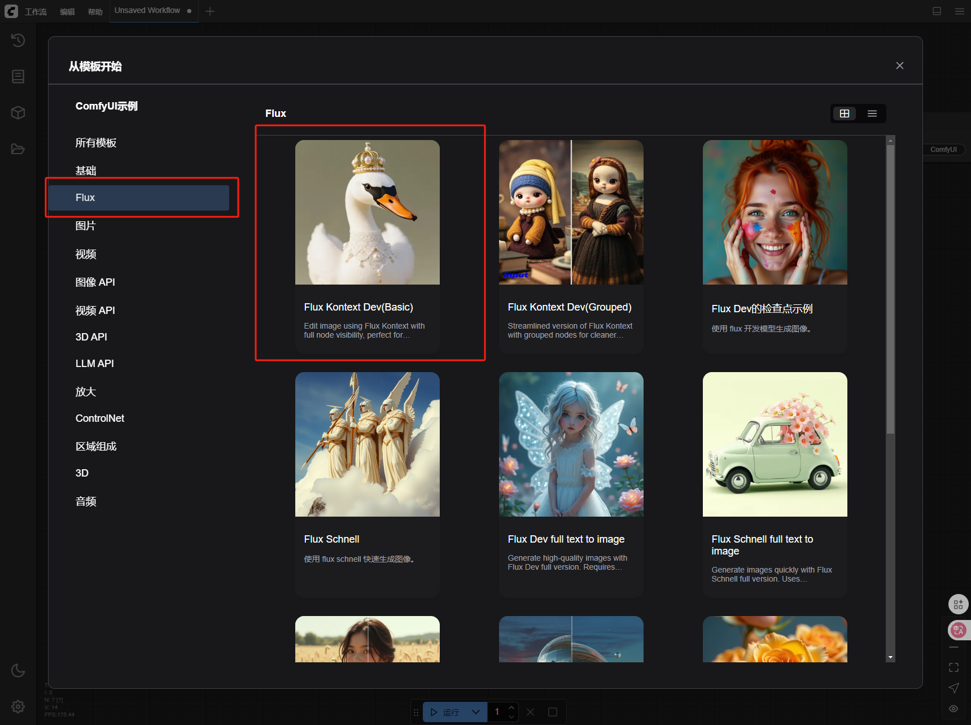Open the workflows folder sidebar icon
The width and height of the screenshot is (971, 725).
pos(18,149)
